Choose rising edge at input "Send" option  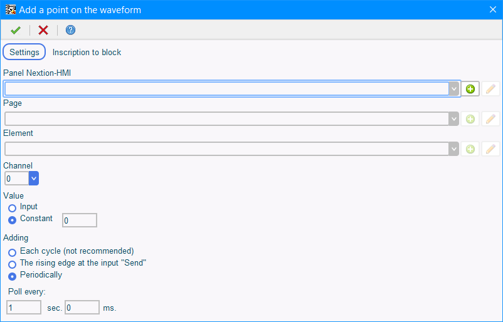(12, 264)
